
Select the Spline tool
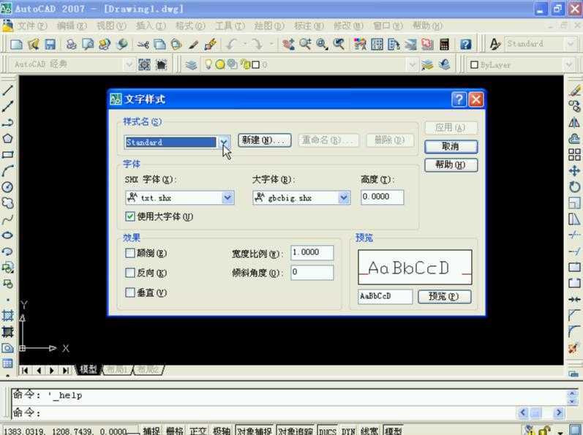tap(8, 219)
